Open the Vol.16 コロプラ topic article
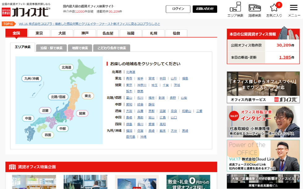This screenshot has width=303, height=189. point(90,24)
